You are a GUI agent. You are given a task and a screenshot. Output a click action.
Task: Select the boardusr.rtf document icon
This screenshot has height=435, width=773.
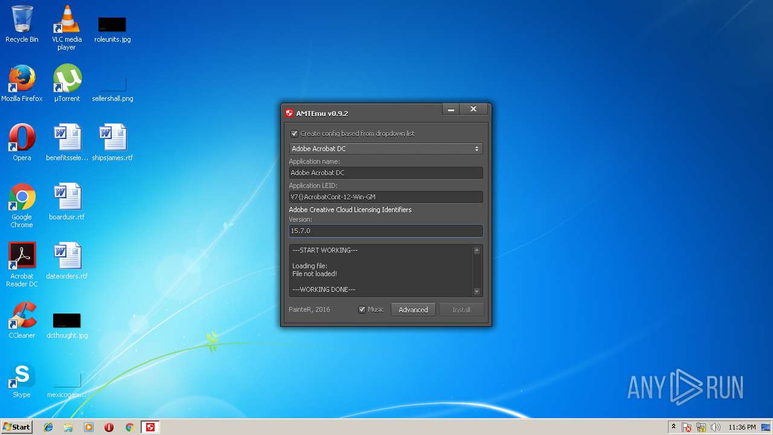pyautogui.click(x=66, y=202)
